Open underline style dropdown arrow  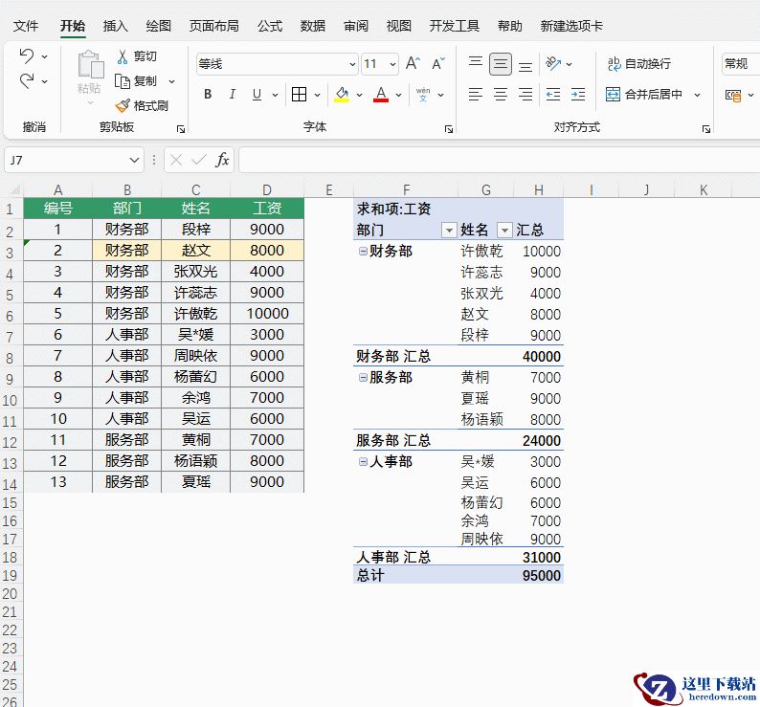coord(275,95)
